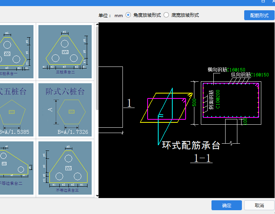The image size is (275, 214).
Task: Click the 环式配筋承台 title in drawing
Action: (191, 146)
